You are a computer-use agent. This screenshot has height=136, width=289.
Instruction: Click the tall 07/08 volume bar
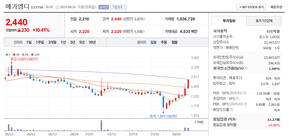(x=102, y=126)
